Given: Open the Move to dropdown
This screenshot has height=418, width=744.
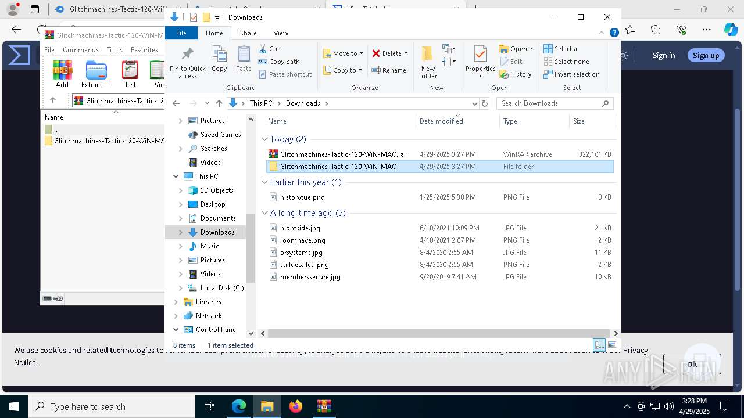Looking at the screenshot, I should point(343,53).
